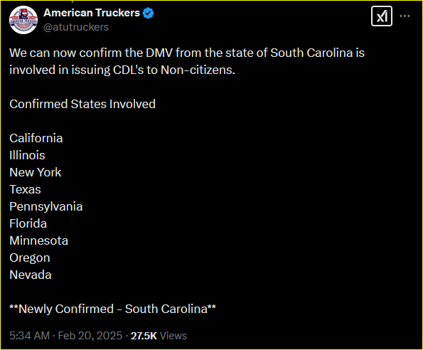This screenshot has width=423, height=350.
Task: Click Minnesota in the states list
Action: pyautogui.click(x=39, y=240)
